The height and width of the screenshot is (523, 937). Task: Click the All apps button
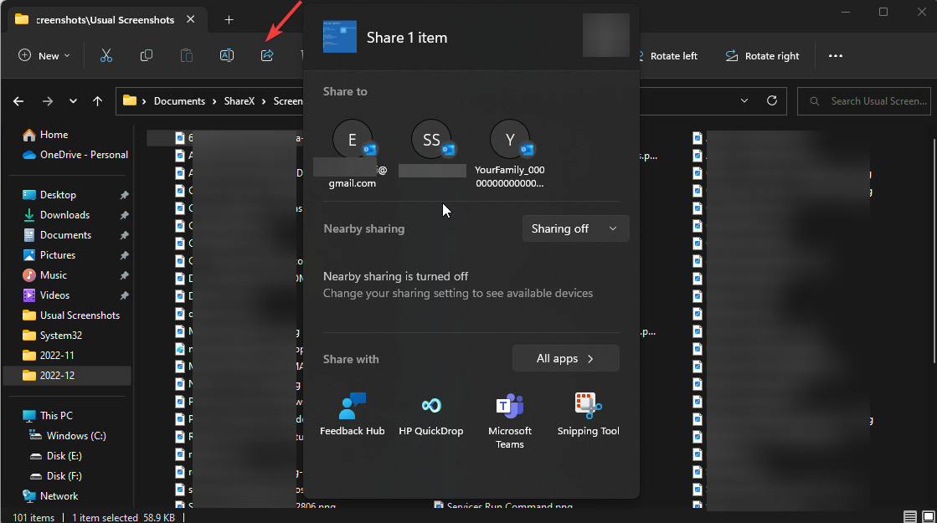(565, 358)
